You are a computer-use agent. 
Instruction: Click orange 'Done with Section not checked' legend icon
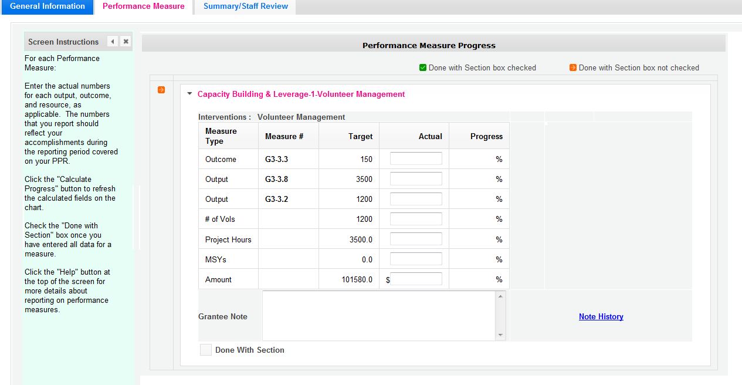[x=573, y=67]
